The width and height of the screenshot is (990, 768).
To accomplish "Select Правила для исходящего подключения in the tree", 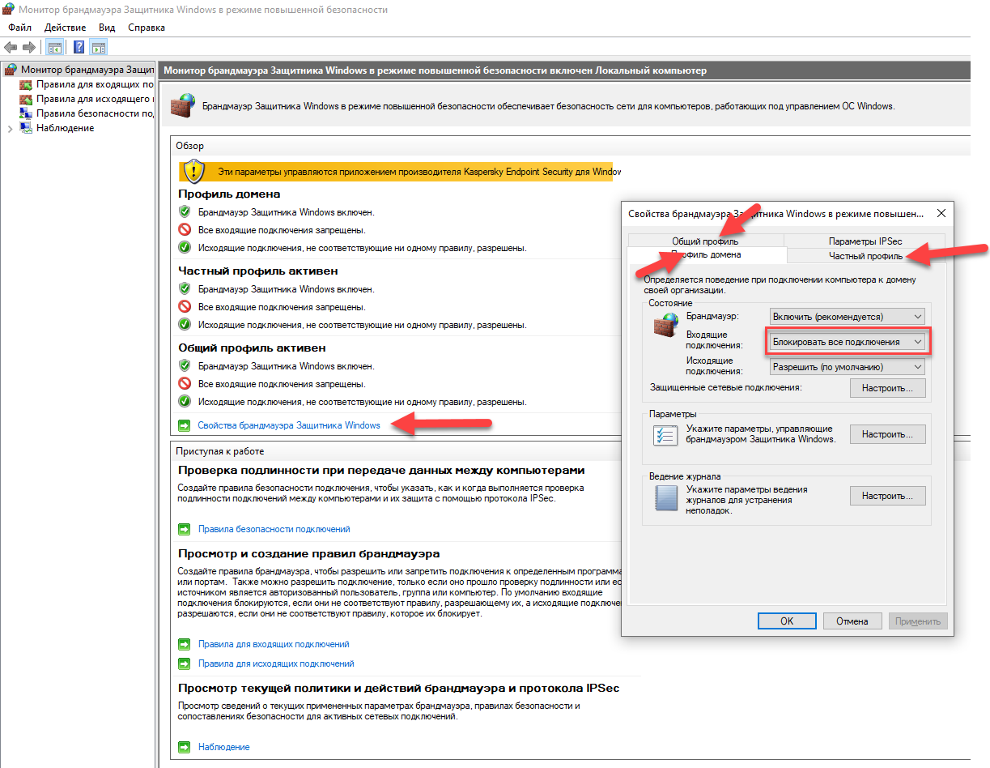I will [x=87, y=99].
